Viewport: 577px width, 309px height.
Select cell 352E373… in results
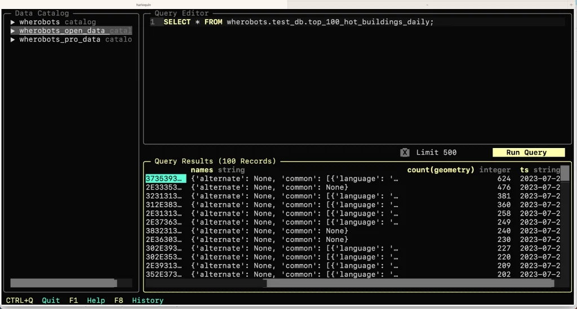pos(164,275)
